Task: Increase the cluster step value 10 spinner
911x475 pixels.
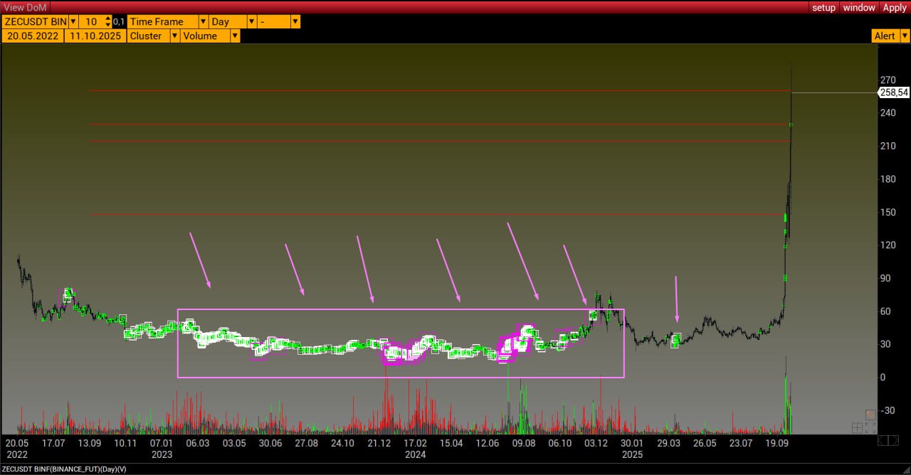Action: [x=107, y=19]
